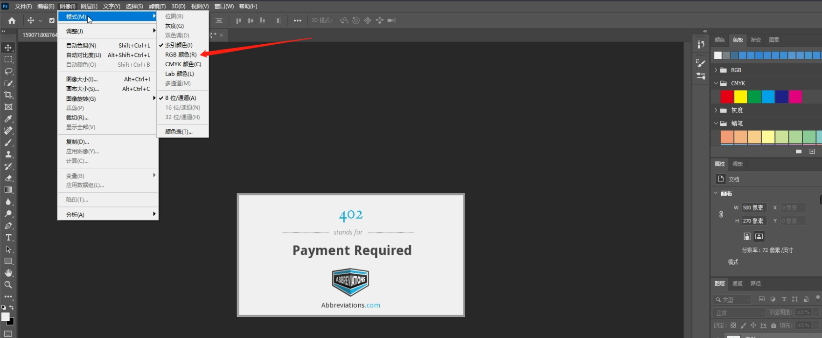The height and width of the screenshot is (338, 822).
Task: Select the Hand tool
Action: tap(8, 273)
